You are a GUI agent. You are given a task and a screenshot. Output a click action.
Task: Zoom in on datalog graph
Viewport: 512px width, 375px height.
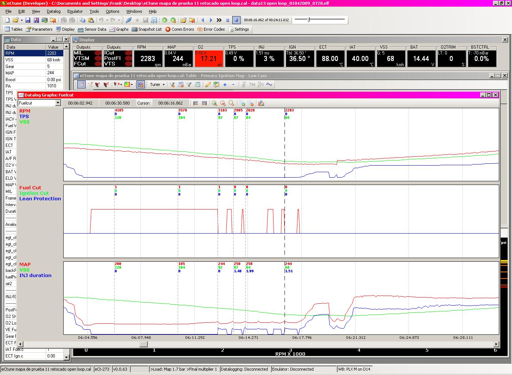click(x=214, y=103)
